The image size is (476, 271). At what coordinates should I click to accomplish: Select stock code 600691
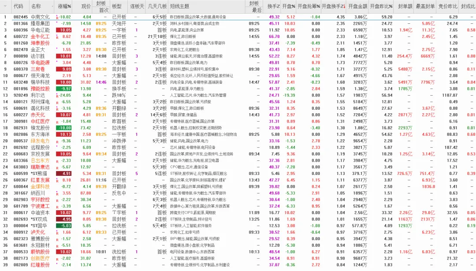(21, 108)
